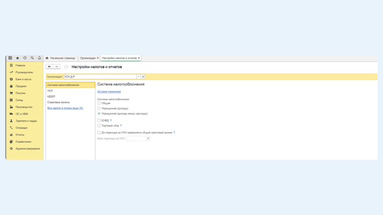Open the History clock icon

click(x=25, y=58)
